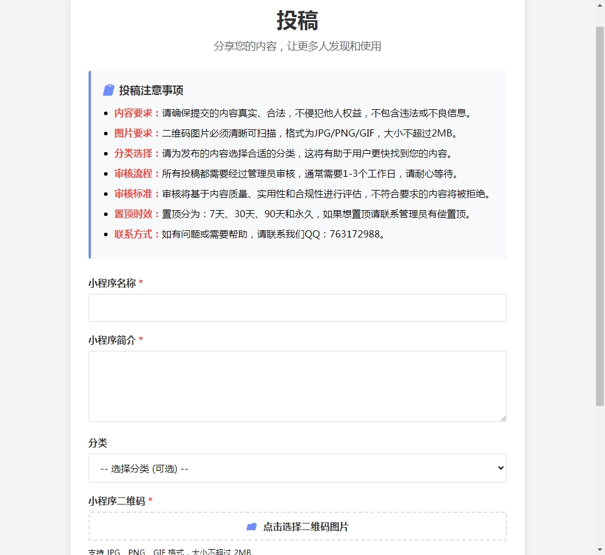The image size is (605, 555).
Task: Click the 联系方式 notice item
Action: point(134,234)
